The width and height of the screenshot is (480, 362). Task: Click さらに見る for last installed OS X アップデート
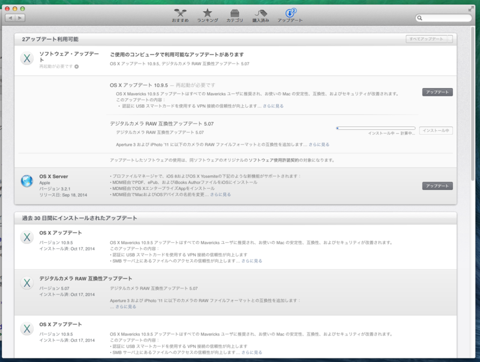tap(252, 352)
